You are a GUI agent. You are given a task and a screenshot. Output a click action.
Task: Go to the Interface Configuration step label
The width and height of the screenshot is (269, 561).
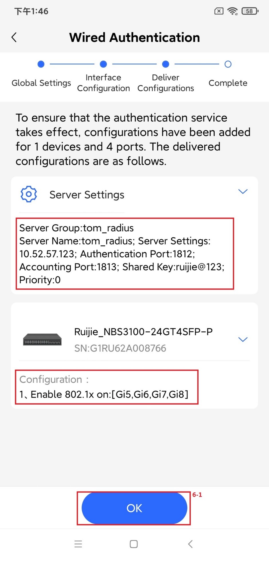click(x=103, y=83)
